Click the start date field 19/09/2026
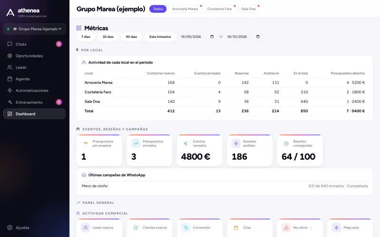The width and height of the screenshot is (380, 237). pos(197,37)
